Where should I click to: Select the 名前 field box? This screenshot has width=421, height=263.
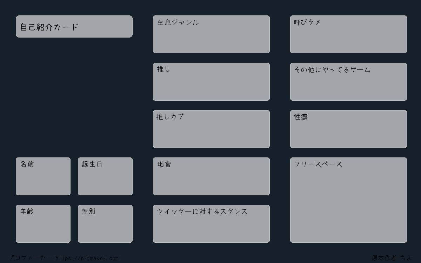(43, 176)
